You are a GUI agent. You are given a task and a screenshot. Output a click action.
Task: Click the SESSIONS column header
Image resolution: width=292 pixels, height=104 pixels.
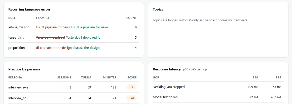[64, 77]
